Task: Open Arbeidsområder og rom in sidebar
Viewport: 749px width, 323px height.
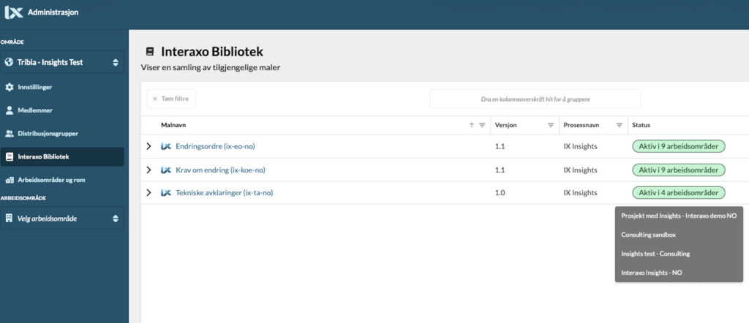Action: tap(62, 180)
